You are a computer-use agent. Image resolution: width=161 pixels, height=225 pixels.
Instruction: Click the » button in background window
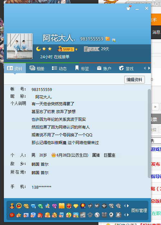pyautogui.click(x=155, y=107)
